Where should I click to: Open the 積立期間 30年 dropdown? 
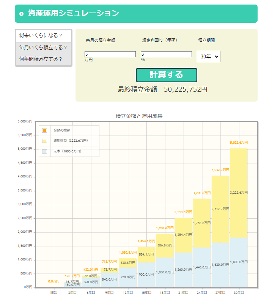pyautogui.click(x=209, y=56)
